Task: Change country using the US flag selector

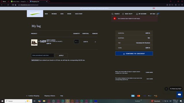Action: [154, 8]
